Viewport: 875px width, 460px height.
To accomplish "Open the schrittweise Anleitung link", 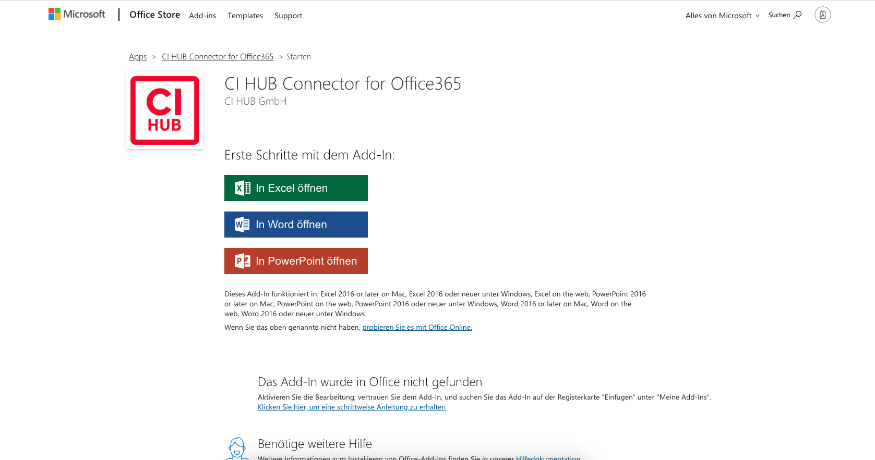I will (352, 407).
